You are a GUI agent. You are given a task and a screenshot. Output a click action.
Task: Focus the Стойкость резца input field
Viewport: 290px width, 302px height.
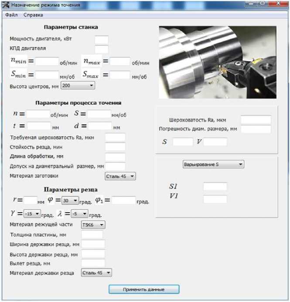[x=115, y=147]
